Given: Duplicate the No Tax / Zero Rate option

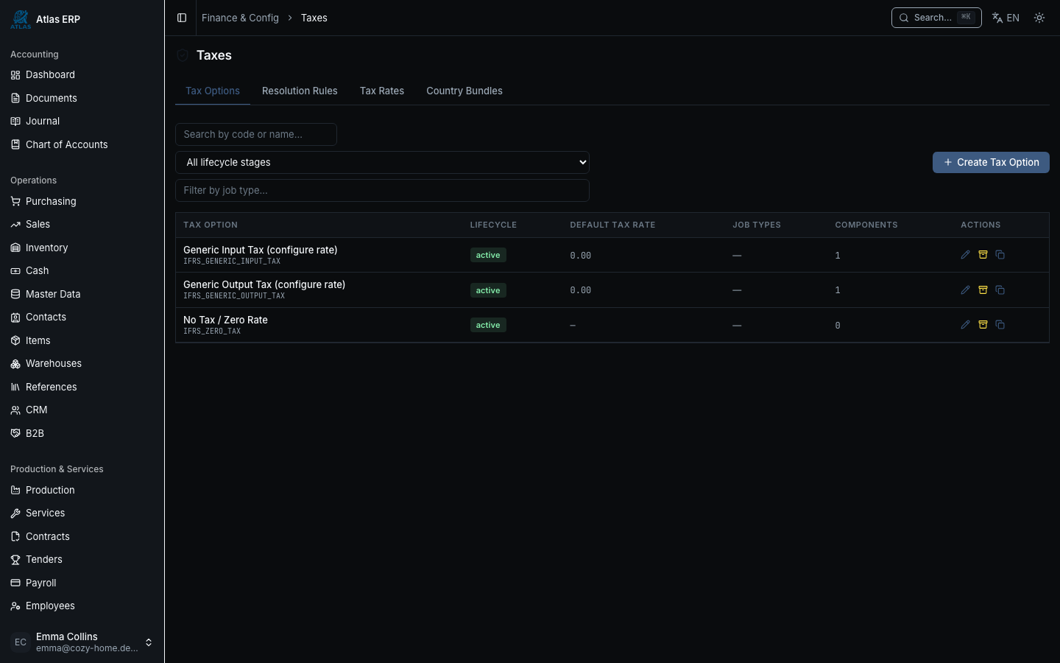Looking at the screenshot, I should (x=1000, y=325).
